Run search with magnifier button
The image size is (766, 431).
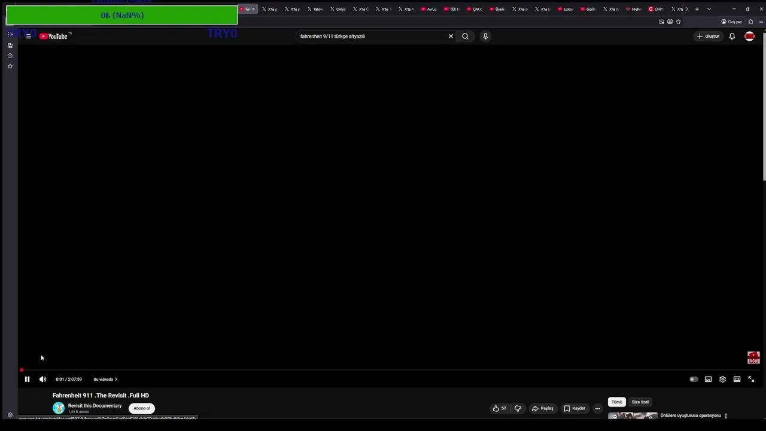coord(465,36)
